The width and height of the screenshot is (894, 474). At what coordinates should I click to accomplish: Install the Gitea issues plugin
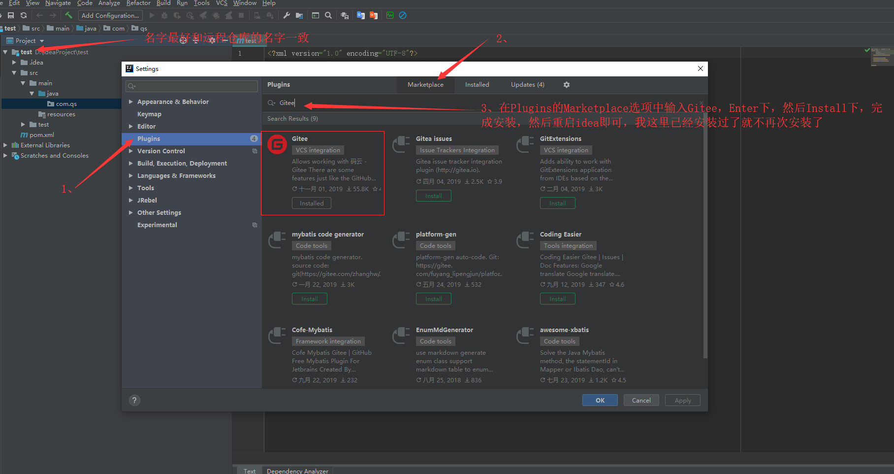click(434, 196)
